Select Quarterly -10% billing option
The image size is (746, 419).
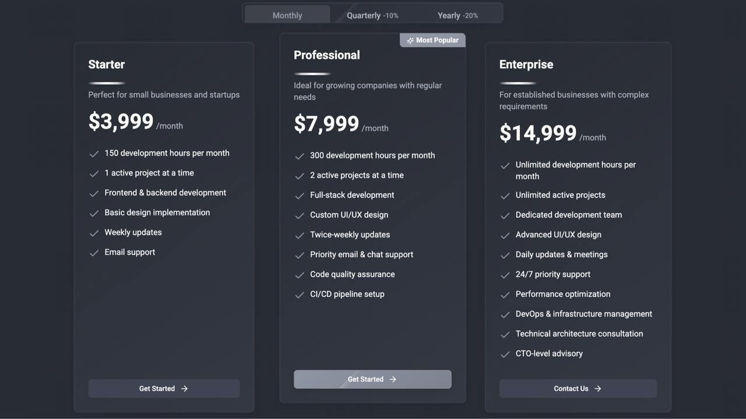[x=372, y=15]
